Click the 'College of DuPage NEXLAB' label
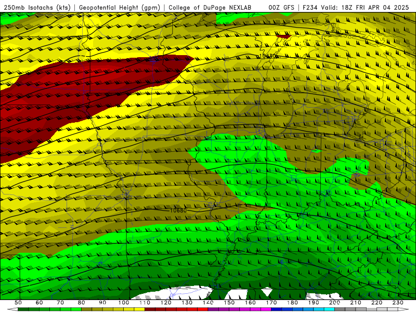Screen dimensions: 416x312 click(x=210, y=7)
